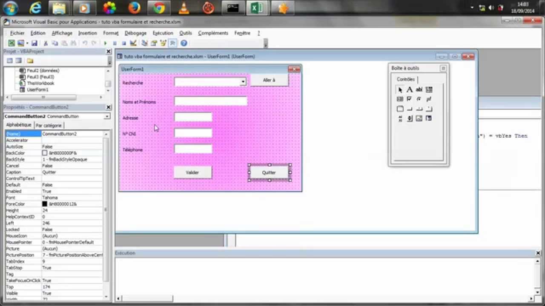Open the CommandButton2 object dropdown in Properties
The image size is (545, 306).
click(x=106, y=116)
